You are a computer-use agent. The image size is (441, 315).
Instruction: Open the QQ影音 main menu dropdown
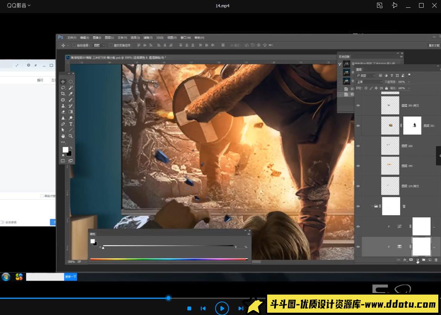pos(19,5)
